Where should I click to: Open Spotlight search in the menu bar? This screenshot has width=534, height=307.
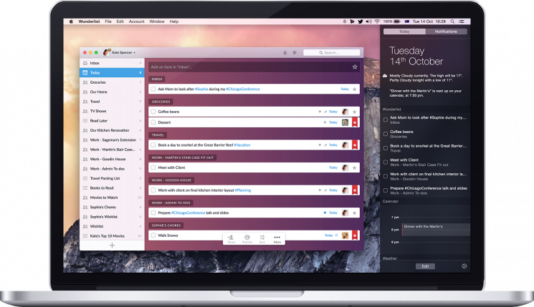(x=452, y=21)
